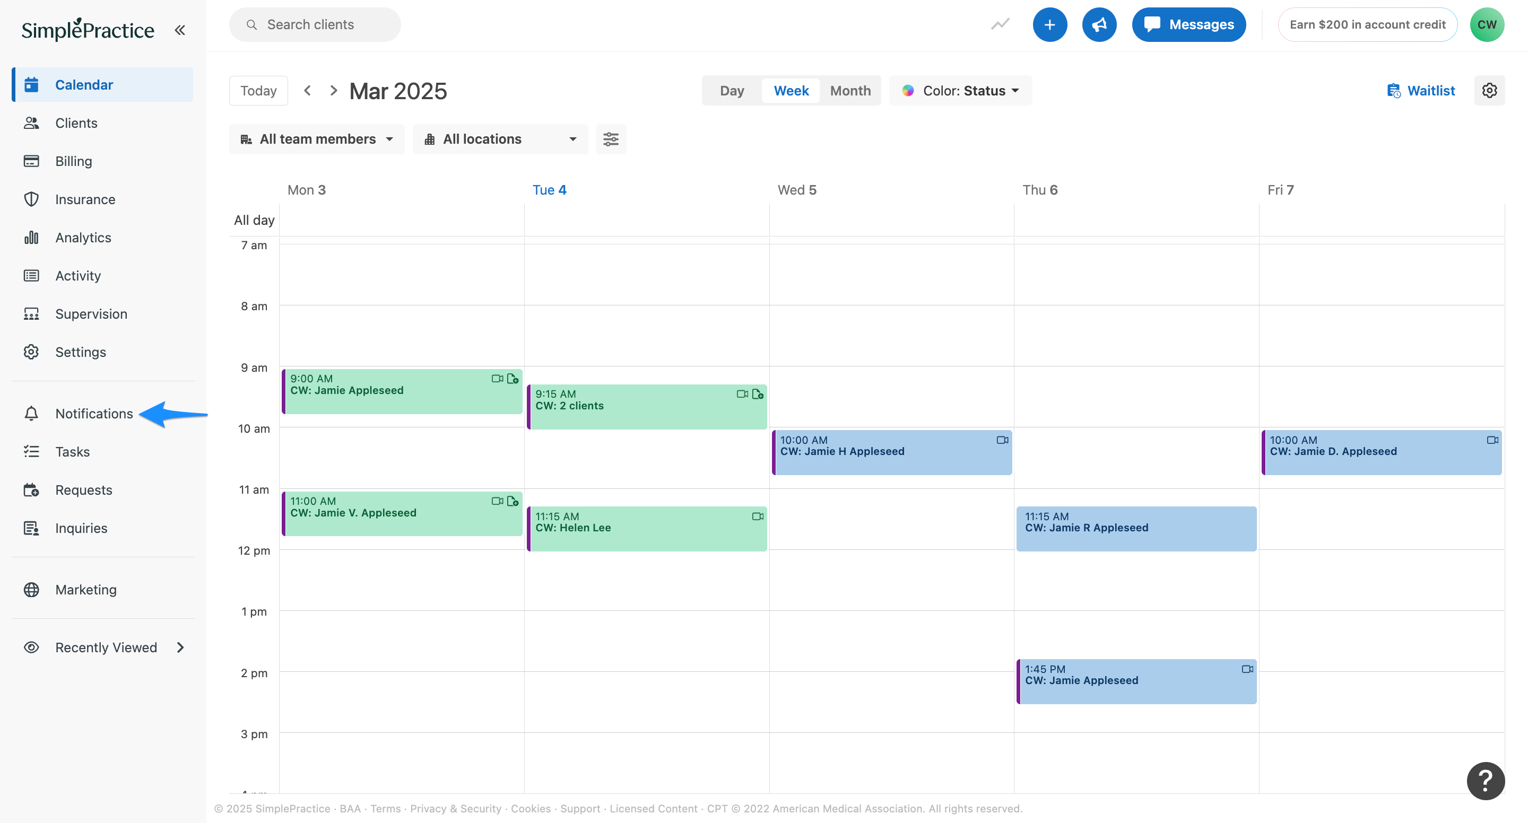Open 11:15 AM Jamie R Appleseed appointment
The height and width of the screenshot is (823, 1528).
click(x=1136, y=530)
